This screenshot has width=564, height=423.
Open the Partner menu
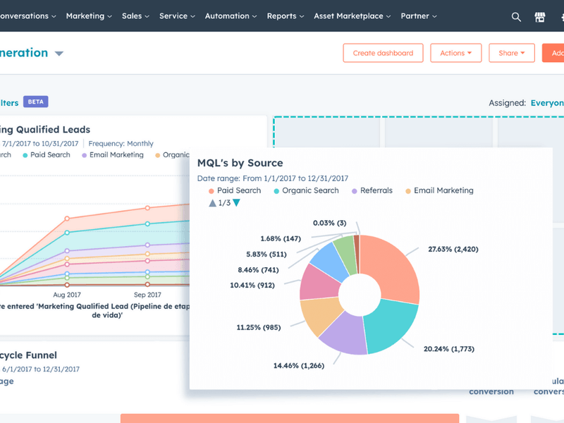pos(419,16)
